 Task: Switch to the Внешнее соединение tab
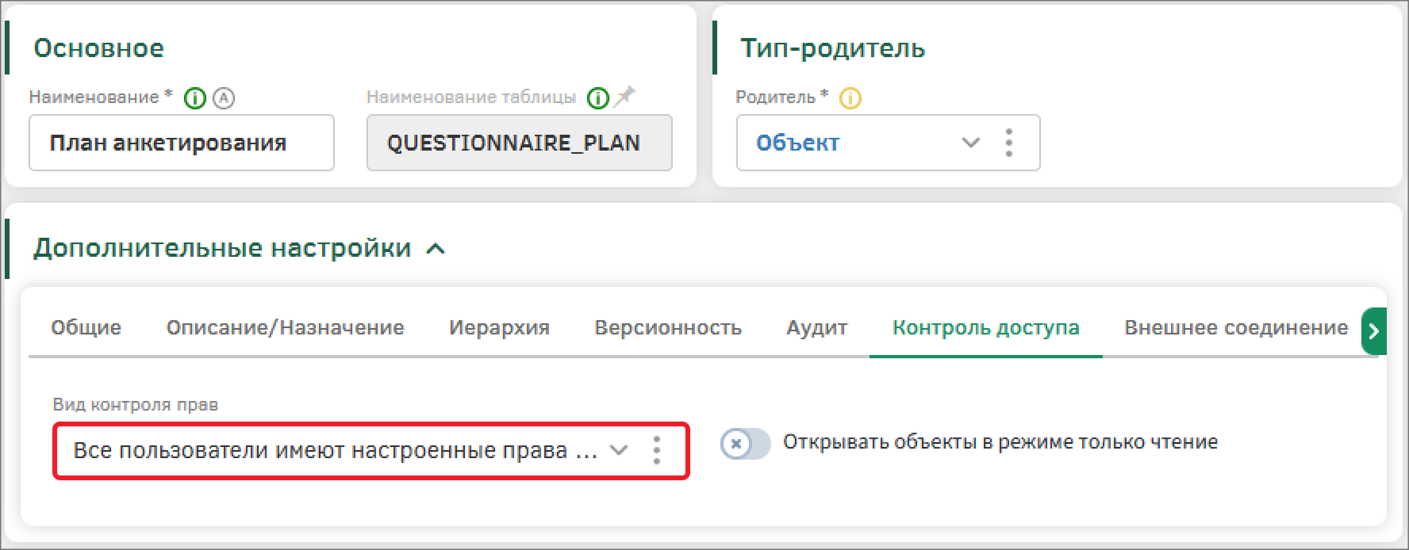click(1235, 328)
